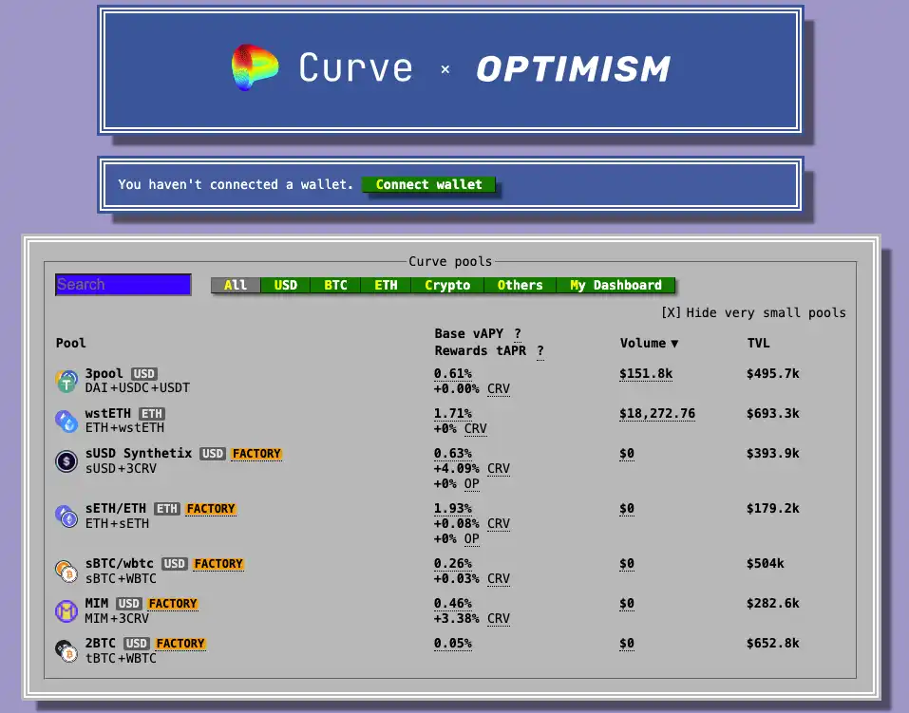
Task: Sort the pool list by TVL
Action: 758,344
